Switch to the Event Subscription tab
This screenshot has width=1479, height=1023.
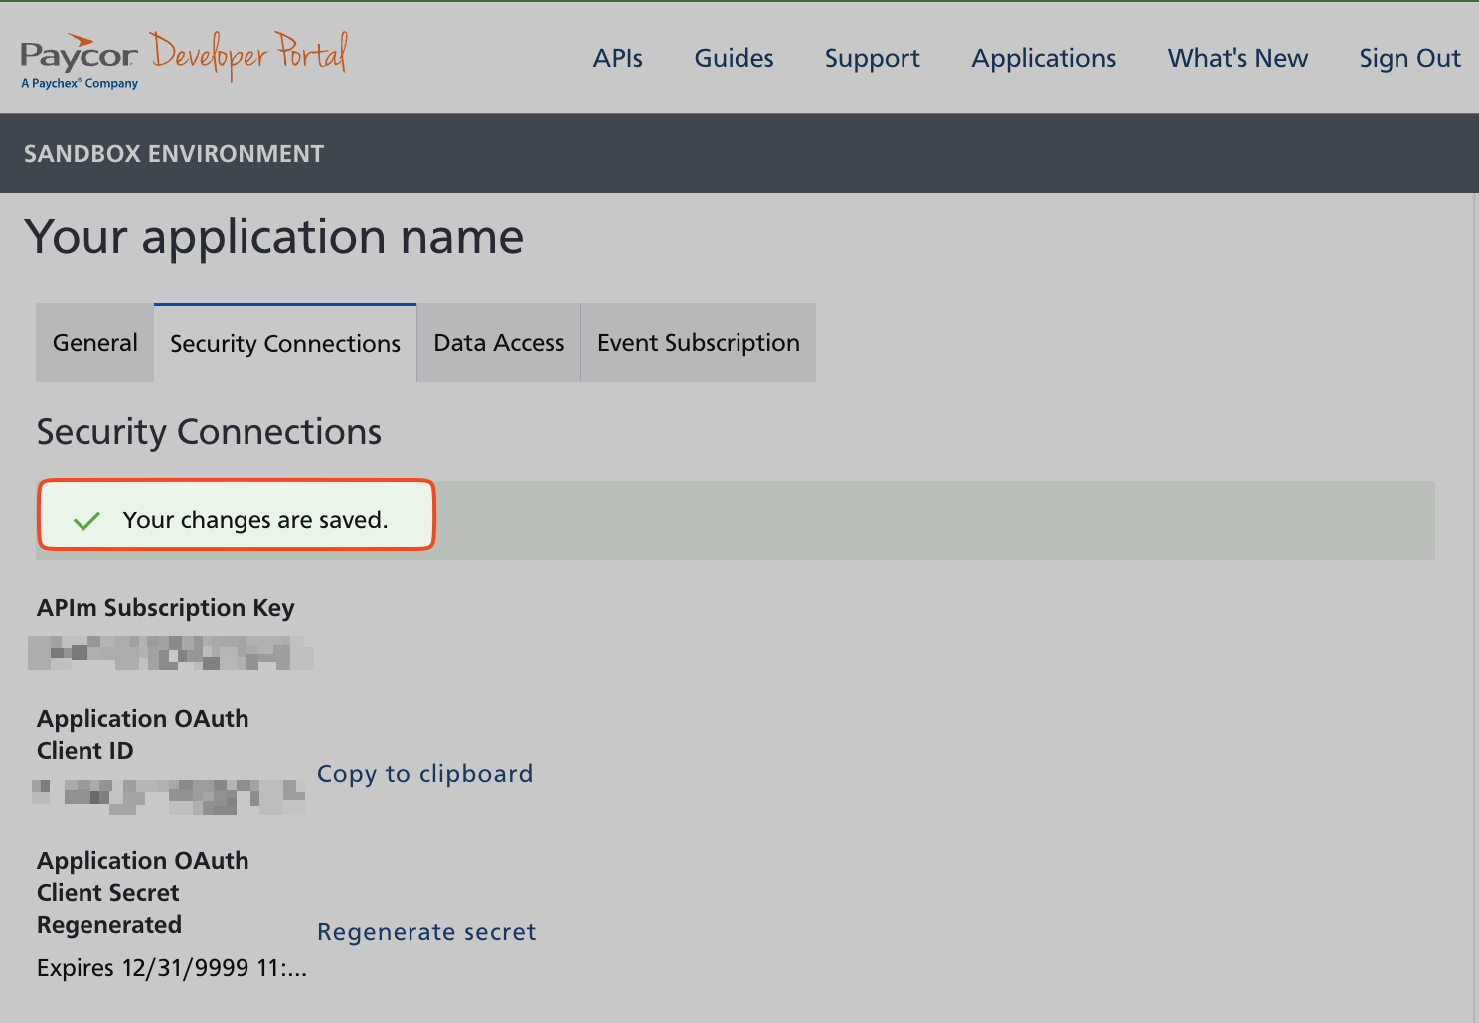click(x=698, y=343)
